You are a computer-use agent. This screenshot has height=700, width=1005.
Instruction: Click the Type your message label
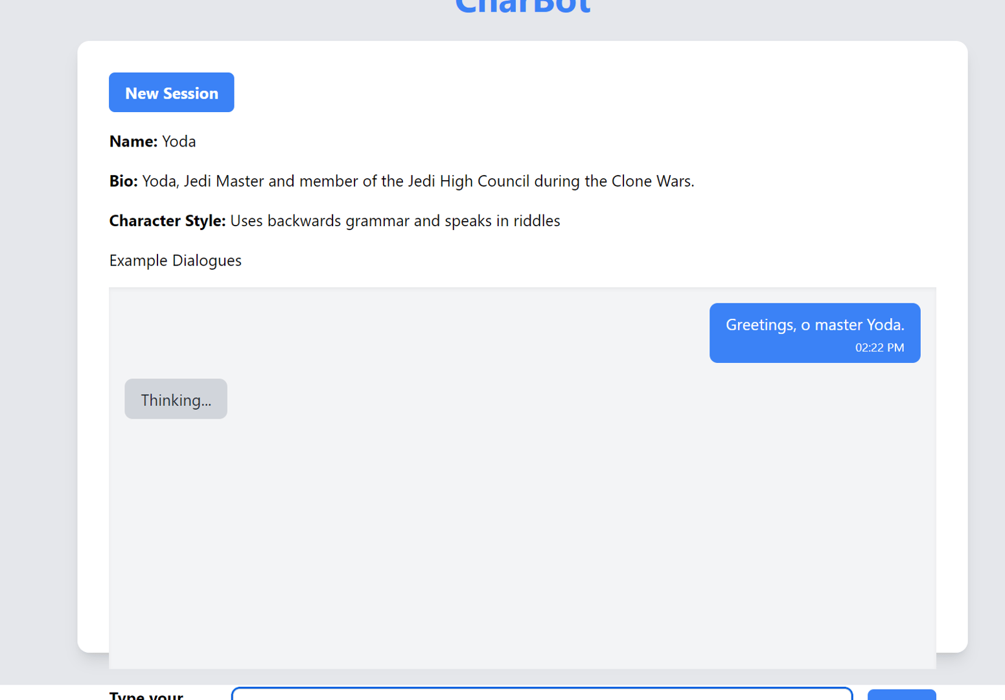click(x=146, y=695)
